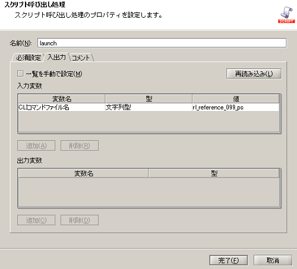
Task: Click input variables 削除(R) button
Action: pyautogui.click(x=80, y=145)
